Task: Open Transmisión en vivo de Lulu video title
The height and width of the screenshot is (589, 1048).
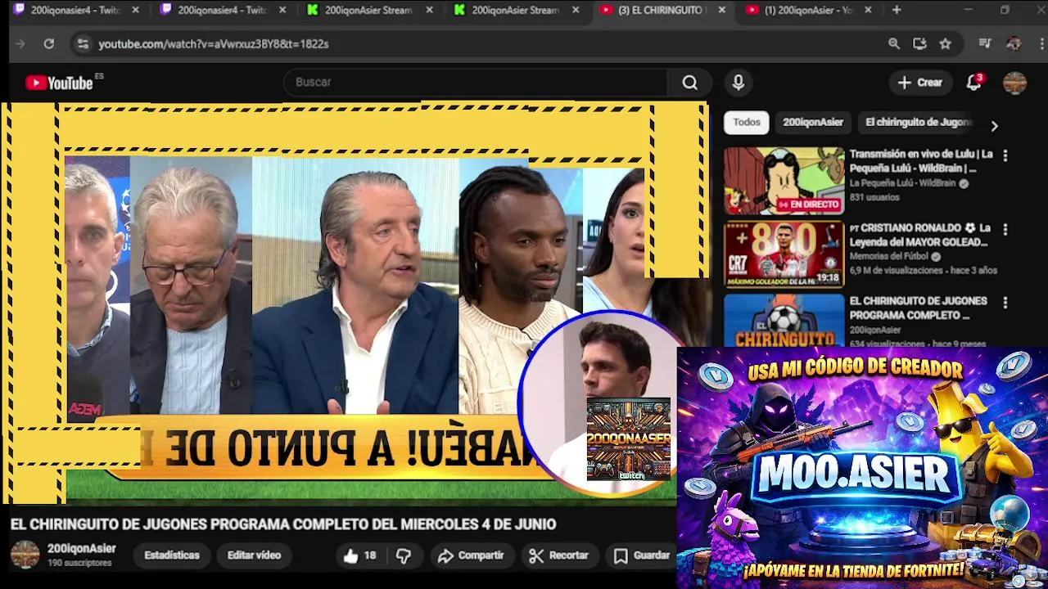Action: point(921,161)
